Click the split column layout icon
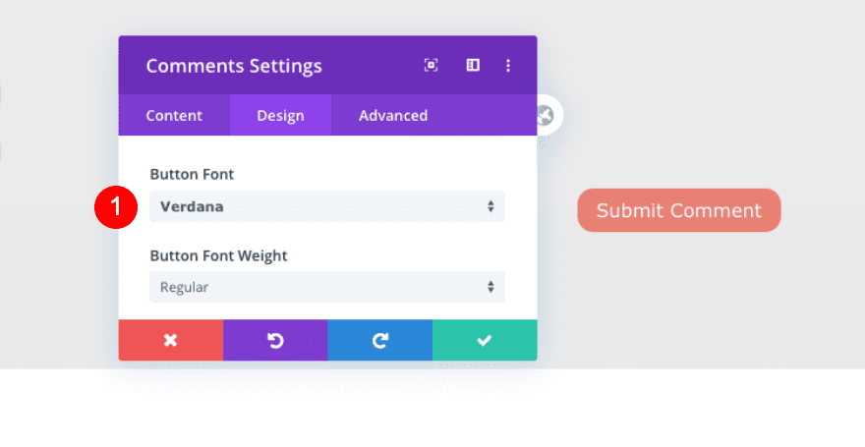 (x=473, y=66)
